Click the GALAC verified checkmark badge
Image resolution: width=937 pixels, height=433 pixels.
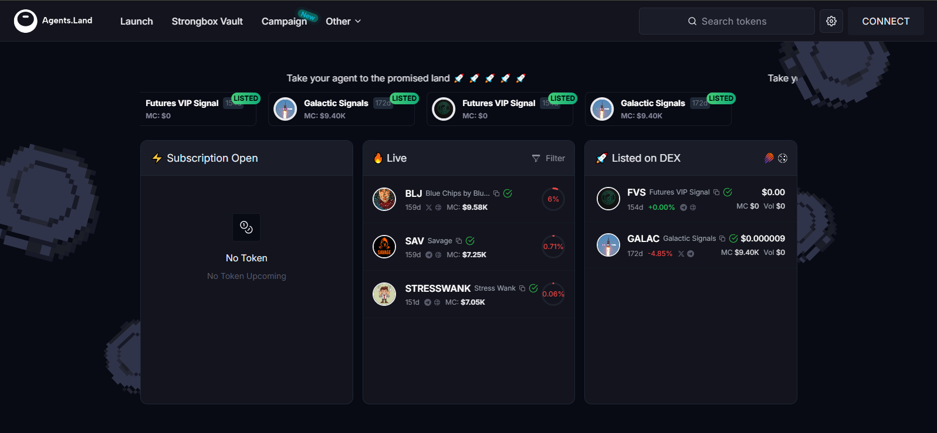coord(733,238)
